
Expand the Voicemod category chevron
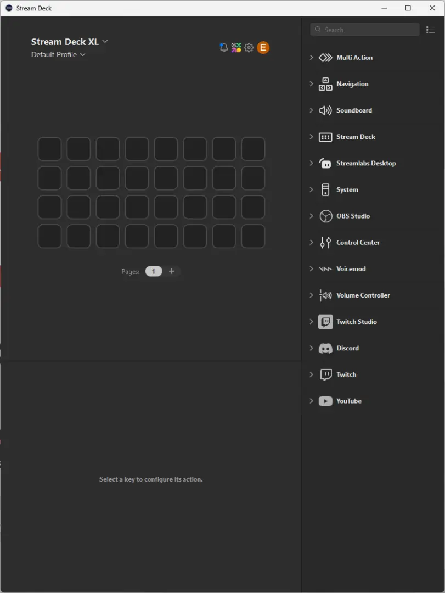point(311,269)
